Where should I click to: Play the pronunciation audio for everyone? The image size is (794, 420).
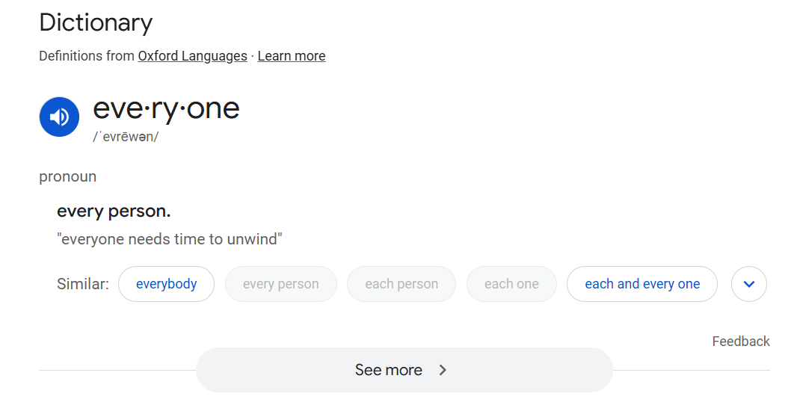[x=59, y=117]
